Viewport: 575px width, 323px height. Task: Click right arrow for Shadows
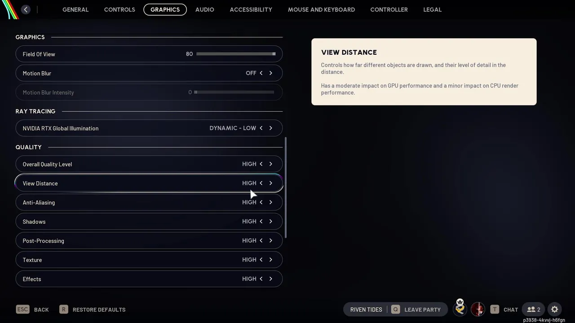tap(270, 222)
